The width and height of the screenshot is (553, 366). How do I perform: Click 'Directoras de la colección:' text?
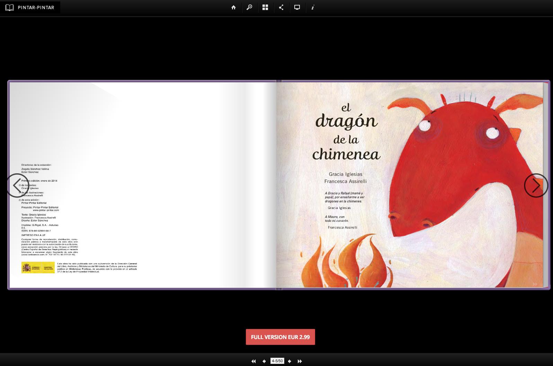(x=36, y=165)
